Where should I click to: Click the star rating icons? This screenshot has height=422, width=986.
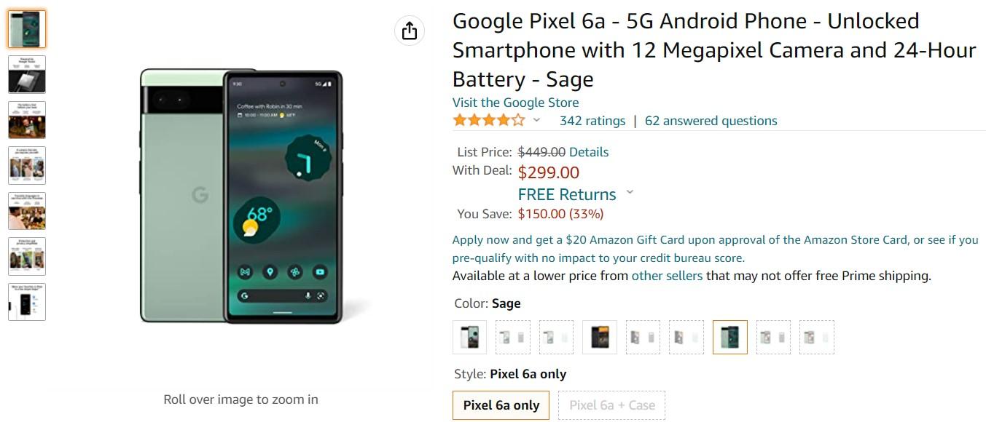click(488, 121)
